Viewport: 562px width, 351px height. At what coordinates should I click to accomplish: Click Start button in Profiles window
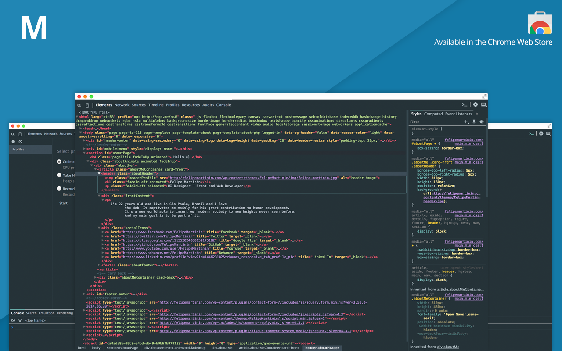pos(64,203)
